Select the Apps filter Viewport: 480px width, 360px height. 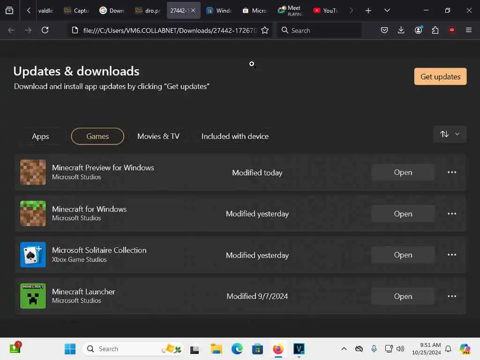pos(40,136)
